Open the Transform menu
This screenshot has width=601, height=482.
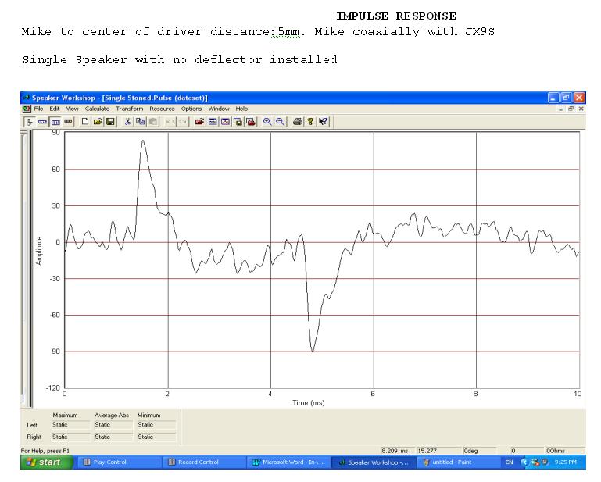(130, 109)
